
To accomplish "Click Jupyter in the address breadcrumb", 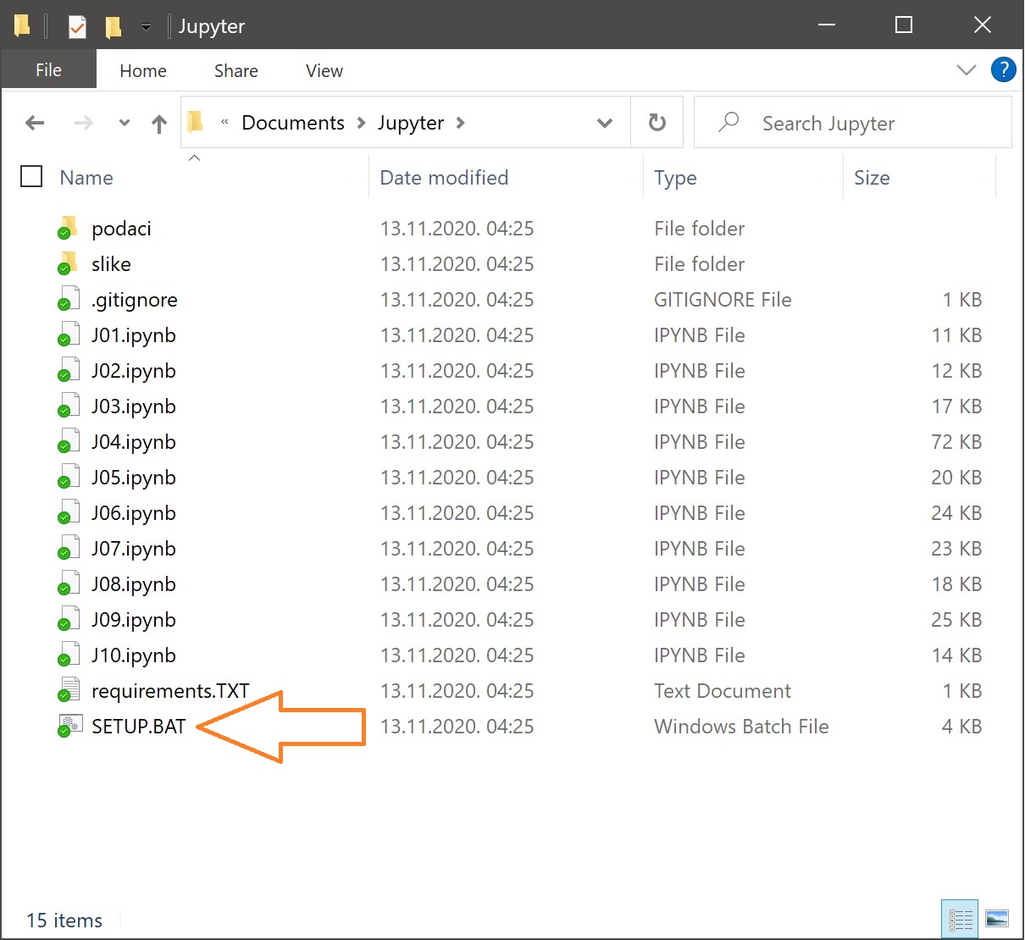I will [411, 123].
